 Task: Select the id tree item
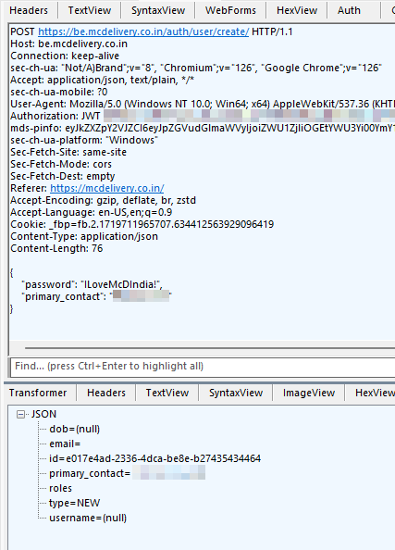pos(154,459)
